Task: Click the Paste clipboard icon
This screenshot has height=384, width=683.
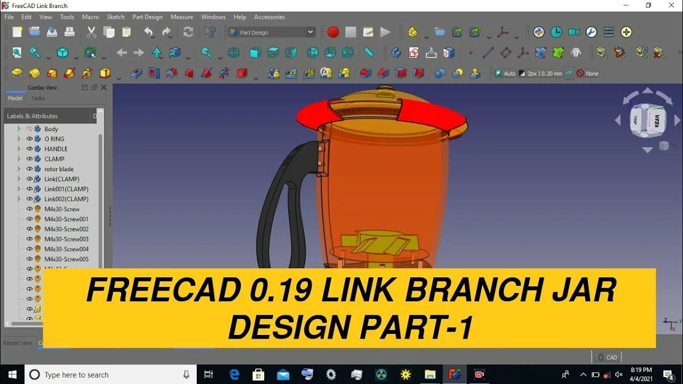Action: tap(126, 32)
